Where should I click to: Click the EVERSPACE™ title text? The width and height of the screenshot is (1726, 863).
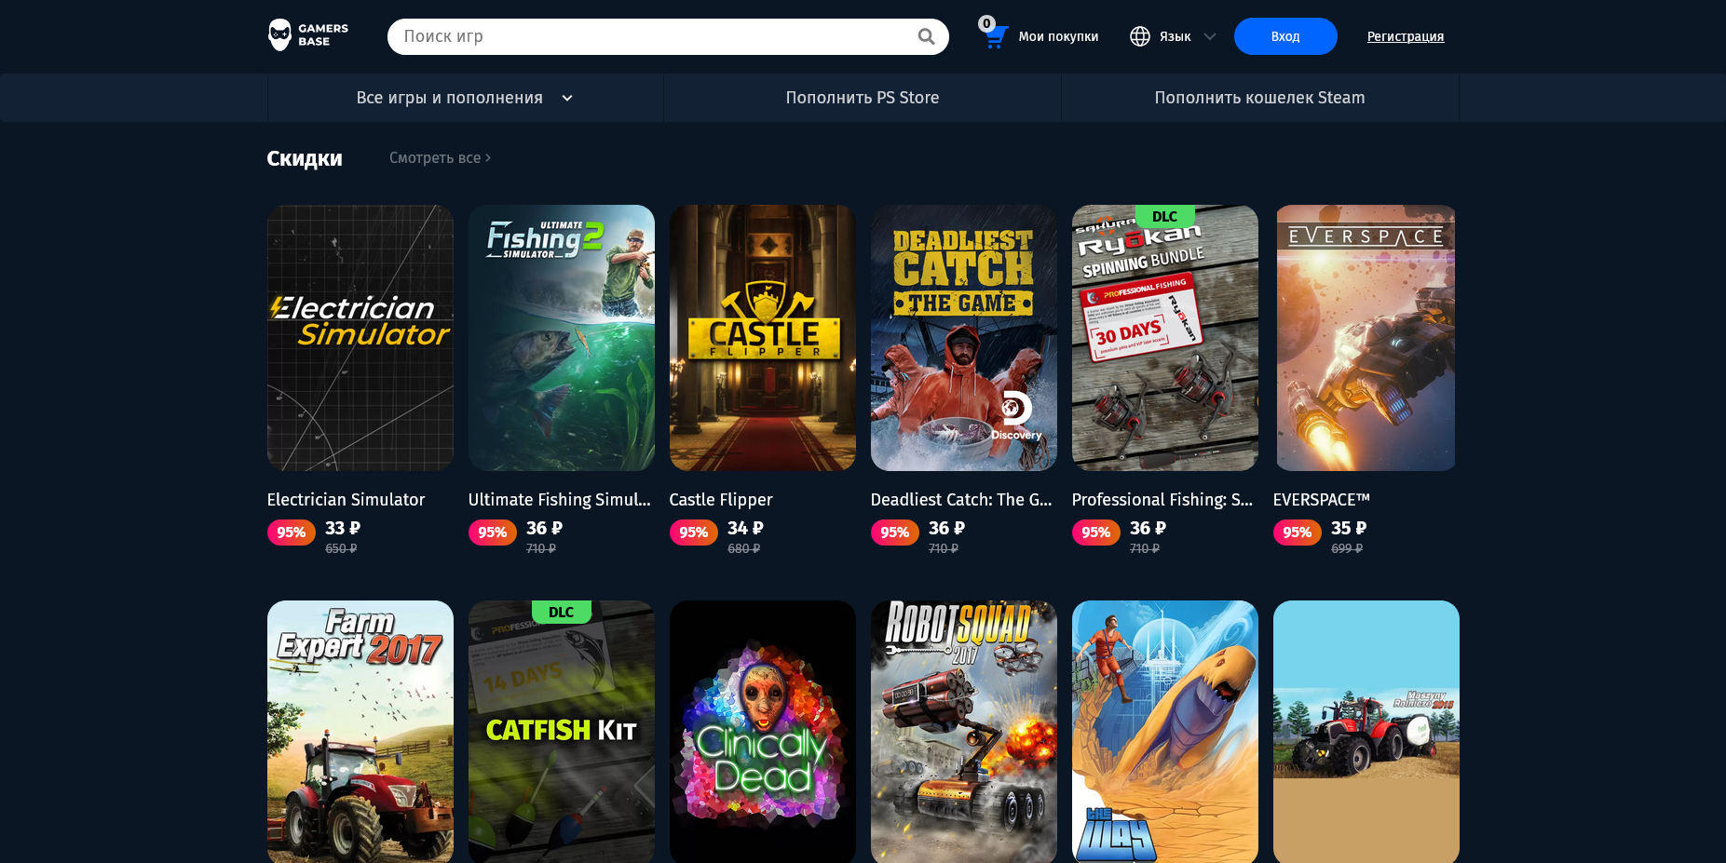[1321, 500]
